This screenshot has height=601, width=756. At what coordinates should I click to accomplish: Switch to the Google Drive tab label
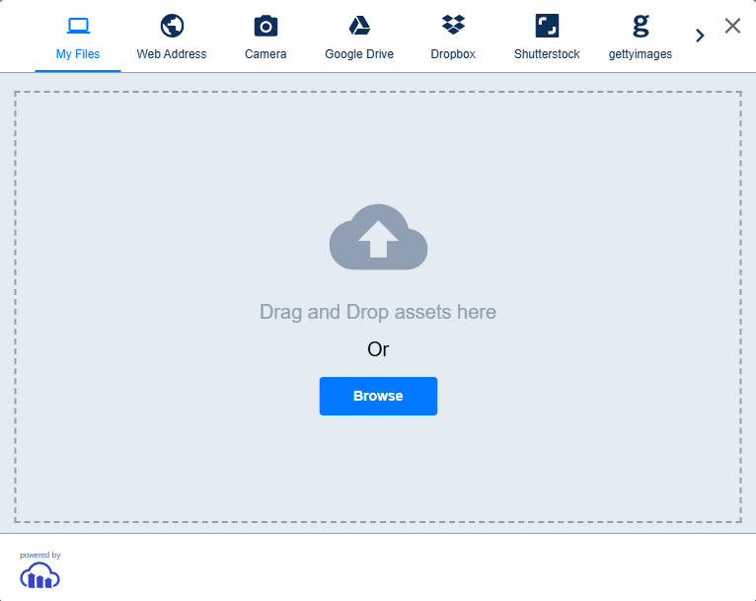point(359,54)
